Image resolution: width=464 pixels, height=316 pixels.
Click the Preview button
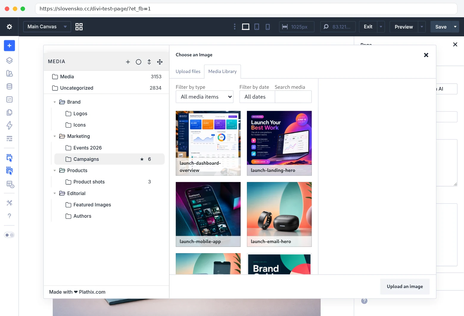point(404,27)
